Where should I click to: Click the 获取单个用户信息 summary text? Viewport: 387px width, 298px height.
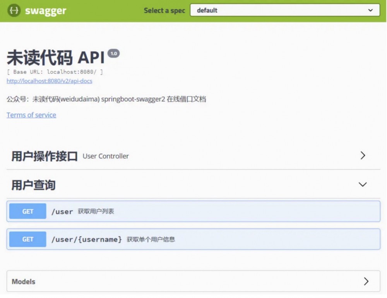[151, 240]
